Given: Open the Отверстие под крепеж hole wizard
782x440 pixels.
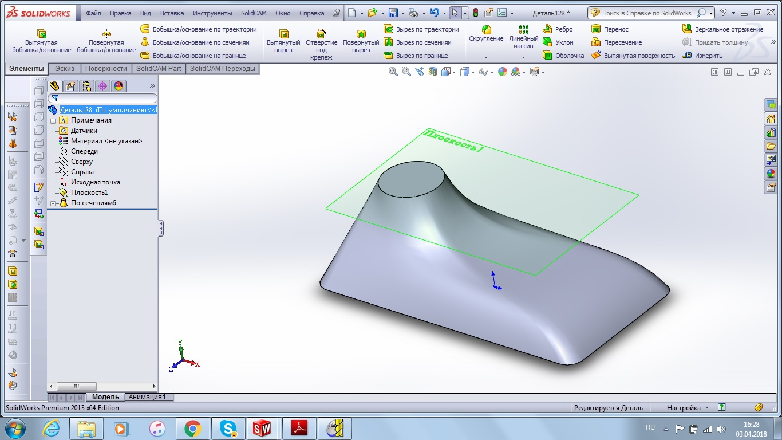Looking at the screenshot, I should (322, 45).
